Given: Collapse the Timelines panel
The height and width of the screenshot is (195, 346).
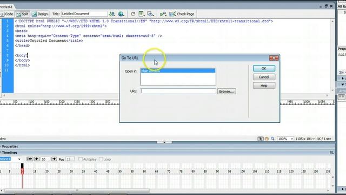Looking at the screenshot, I should [9, 153].
